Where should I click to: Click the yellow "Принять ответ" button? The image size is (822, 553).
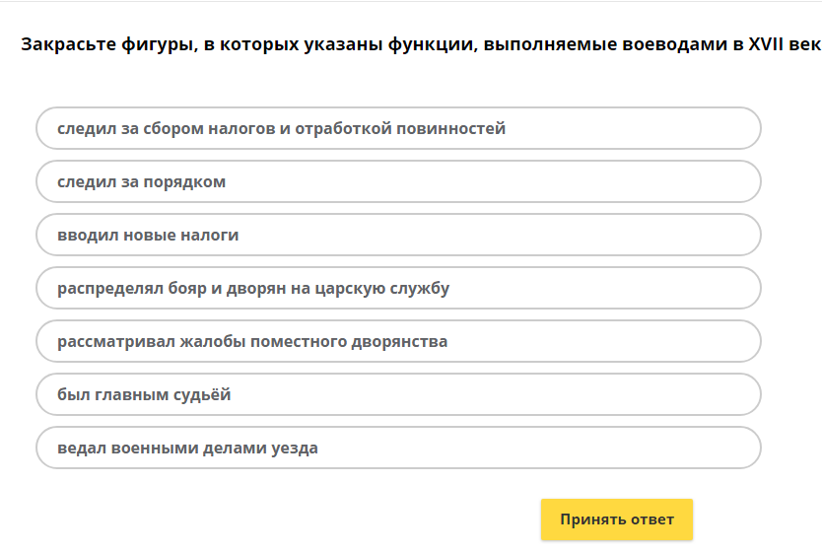pos(616,519)
